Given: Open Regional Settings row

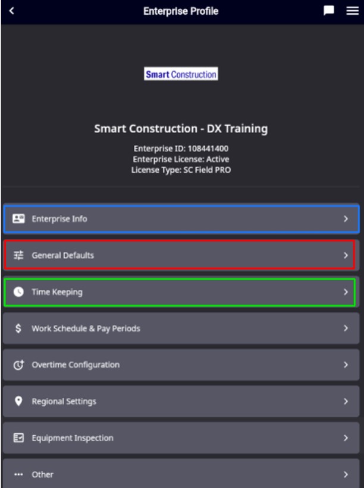Looking at the screenshot, I should tap(181, 401).
